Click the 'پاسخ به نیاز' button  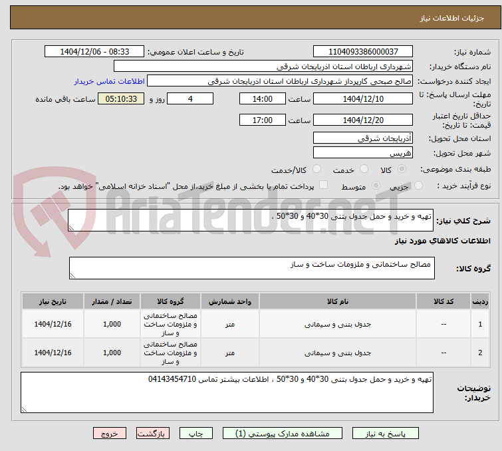click(385, 434)
